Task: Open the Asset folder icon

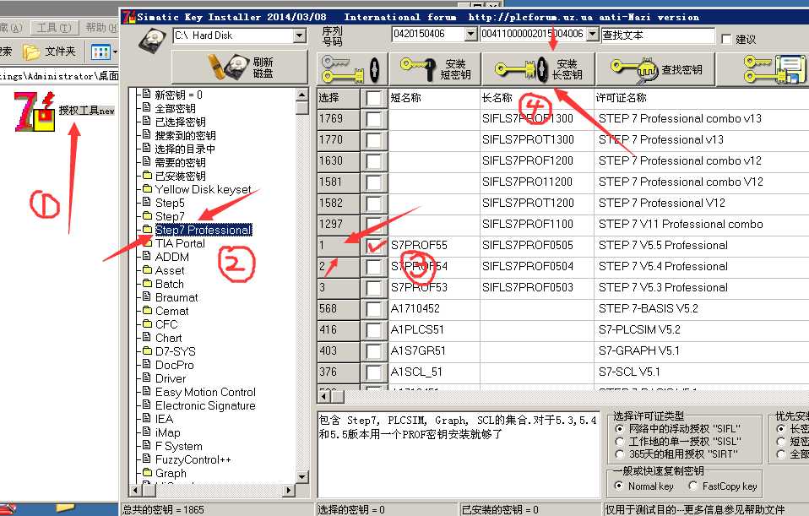Action: coord(147,269)
